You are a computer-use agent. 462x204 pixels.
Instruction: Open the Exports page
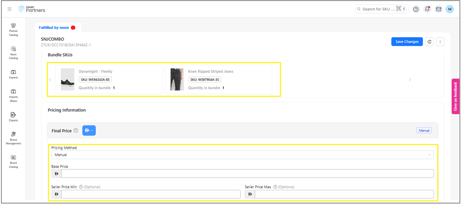(13, 116)
